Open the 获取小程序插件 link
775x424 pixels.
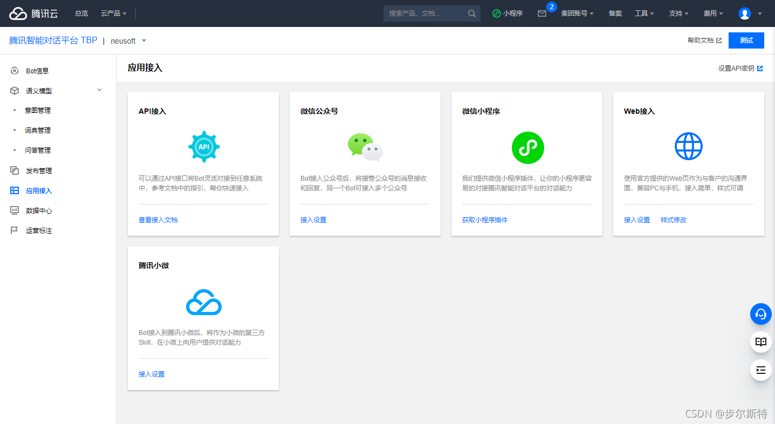point(485,220)
